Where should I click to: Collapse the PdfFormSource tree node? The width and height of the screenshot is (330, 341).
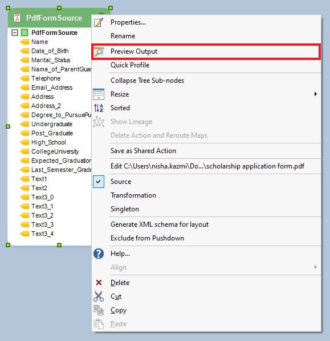point(15,33)
